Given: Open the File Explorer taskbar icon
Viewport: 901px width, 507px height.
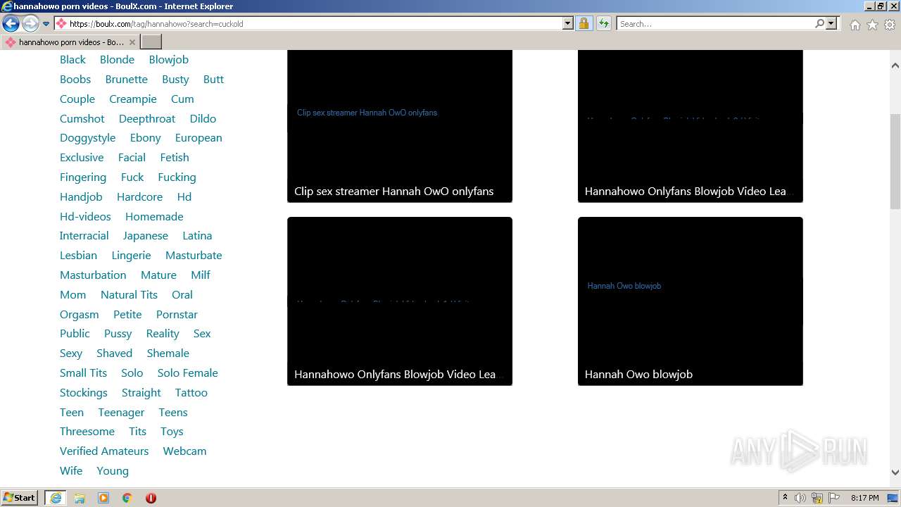Looking at the screenshot, I should click(x=80, y=498).
